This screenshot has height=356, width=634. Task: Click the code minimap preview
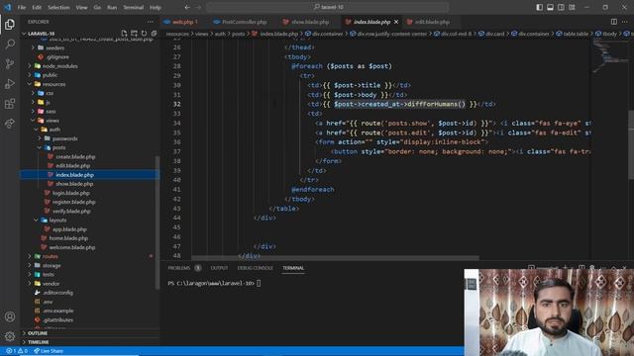click(610, 56)
